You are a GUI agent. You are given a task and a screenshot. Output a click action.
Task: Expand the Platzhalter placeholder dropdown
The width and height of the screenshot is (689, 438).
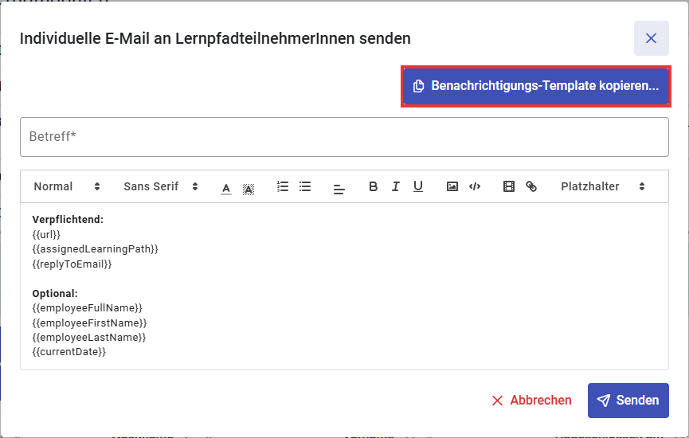pos(601,187)
